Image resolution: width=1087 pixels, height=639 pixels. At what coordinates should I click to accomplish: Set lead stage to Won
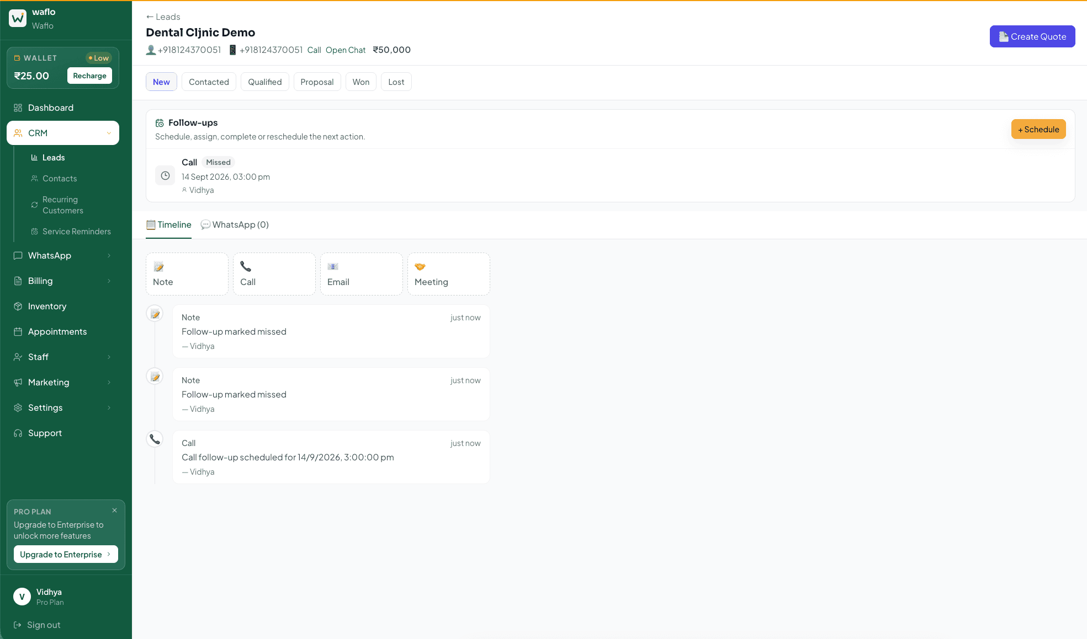[x=361, y=82]
